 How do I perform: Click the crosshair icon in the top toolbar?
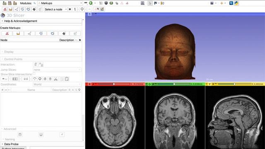222,3
